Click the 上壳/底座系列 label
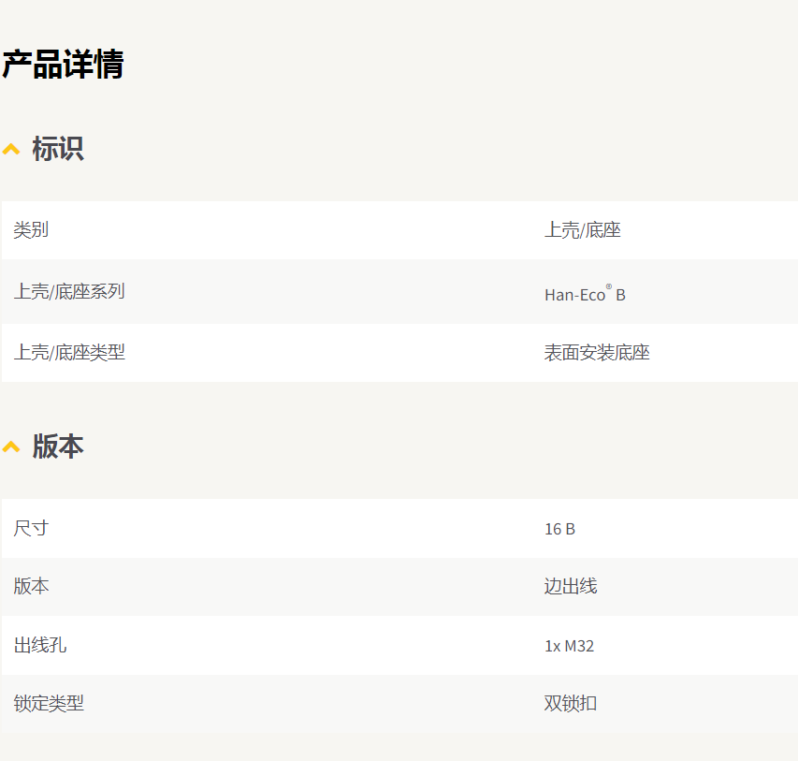 pos(69,291)
